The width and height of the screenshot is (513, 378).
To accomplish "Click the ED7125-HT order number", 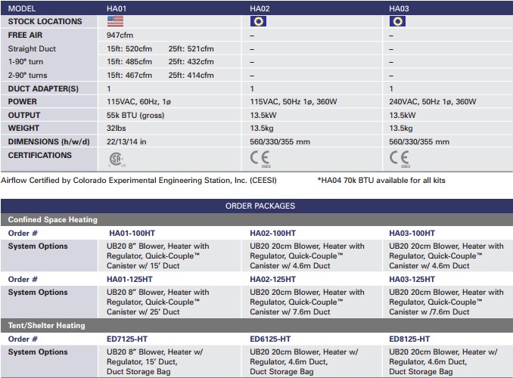I will pyautogui.click(x=127, y=339).
